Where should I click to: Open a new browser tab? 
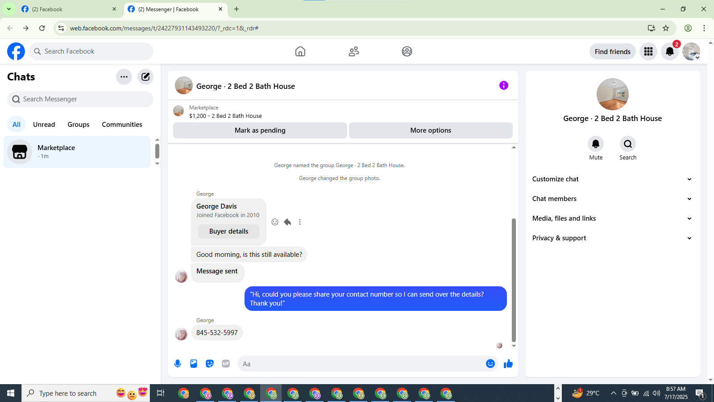click(x=237, y=9)
